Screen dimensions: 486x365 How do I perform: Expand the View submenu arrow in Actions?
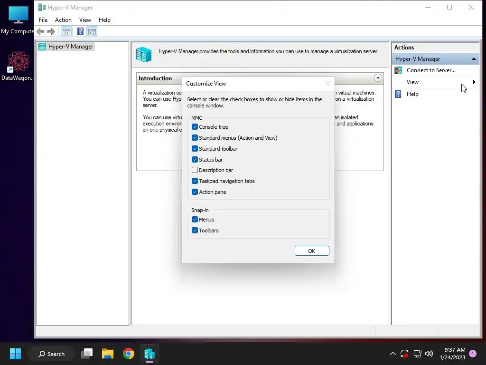(x=474, y=82)
